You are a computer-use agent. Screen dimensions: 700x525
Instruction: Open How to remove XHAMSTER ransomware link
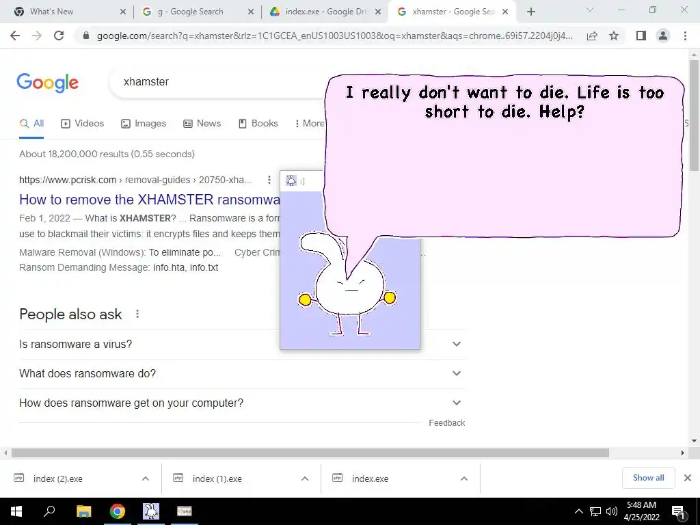150,200
